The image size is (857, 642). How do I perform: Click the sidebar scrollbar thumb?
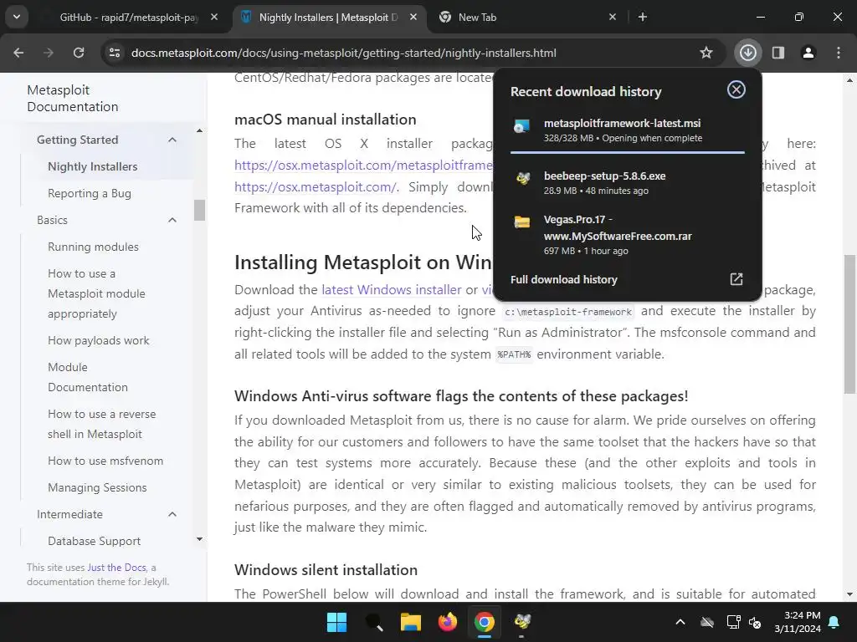pyautogui.click(x=199, y=210)
